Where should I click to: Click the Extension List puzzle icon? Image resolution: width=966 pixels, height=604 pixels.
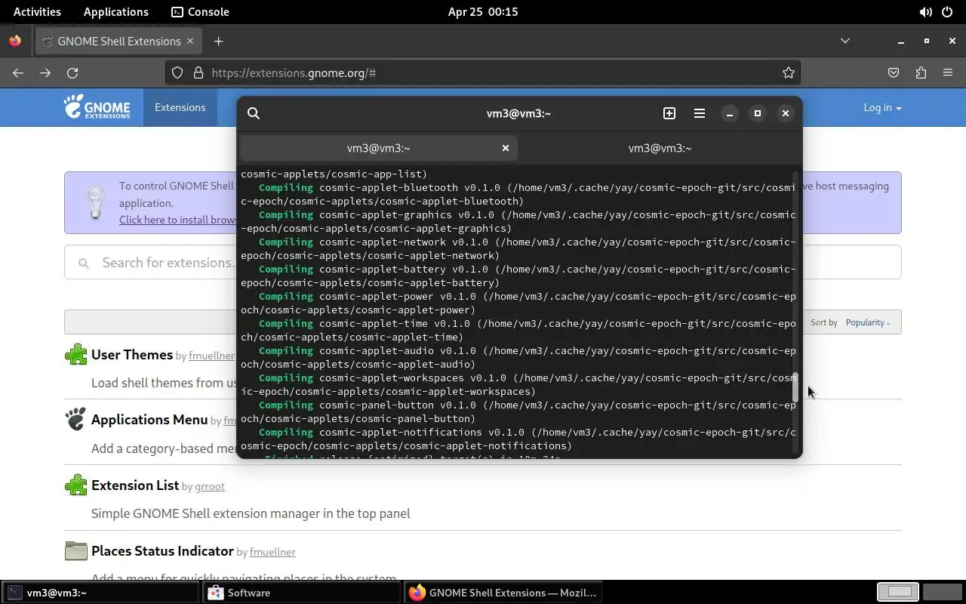(76, 485)
